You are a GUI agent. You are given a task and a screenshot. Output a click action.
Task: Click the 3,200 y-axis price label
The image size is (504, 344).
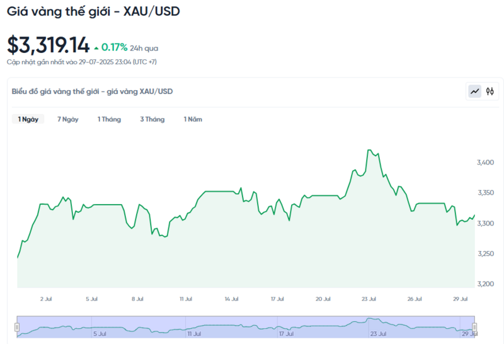[x=485, y=284]
